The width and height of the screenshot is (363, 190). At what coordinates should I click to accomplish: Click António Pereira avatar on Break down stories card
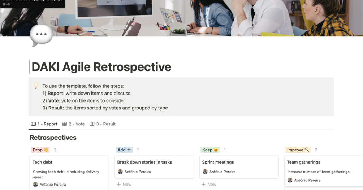(x=120, y=172)
